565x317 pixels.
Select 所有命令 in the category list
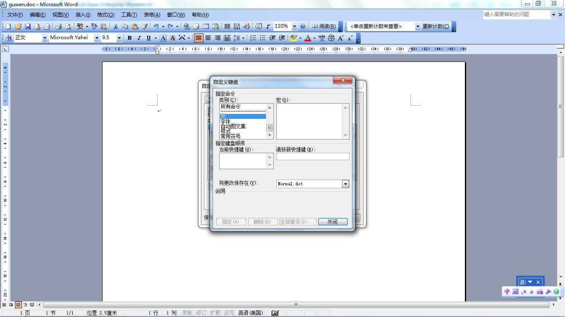tap(243, 106)
